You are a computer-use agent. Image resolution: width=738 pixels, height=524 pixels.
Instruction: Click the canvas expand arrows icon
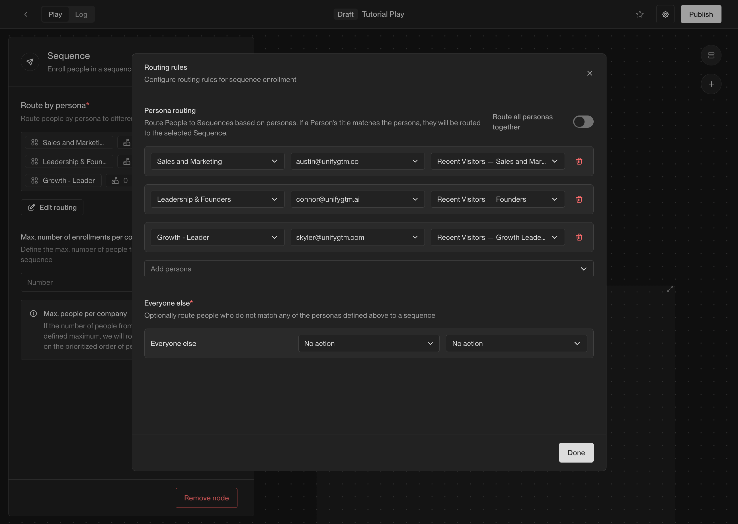(670, 289)
